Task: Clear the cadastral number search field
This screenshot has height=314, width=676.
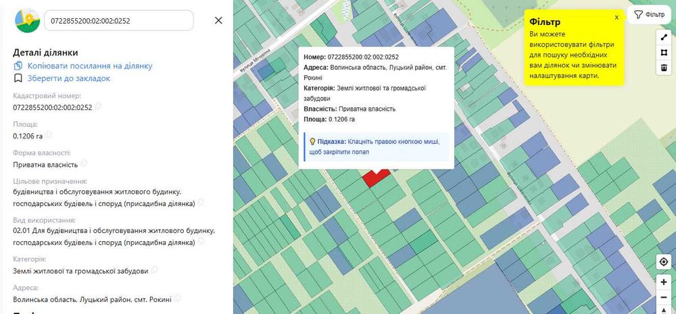Action: (x=218, y=20)
